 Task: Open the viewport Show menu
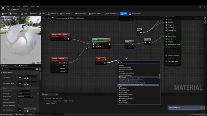point(23,18)
